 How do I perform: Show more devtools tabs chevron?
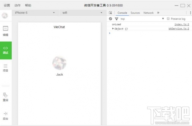pos(158,13)
